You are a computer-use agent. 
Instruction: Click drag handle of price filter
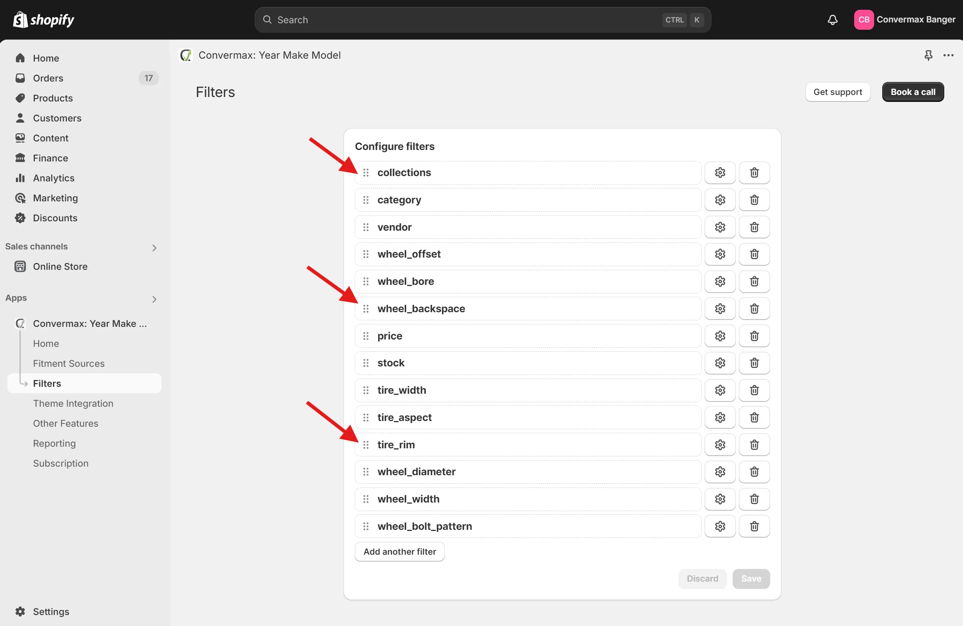366,336
